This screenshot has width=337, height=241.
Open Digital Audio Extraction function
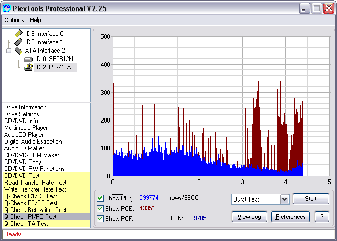point(33,142)
